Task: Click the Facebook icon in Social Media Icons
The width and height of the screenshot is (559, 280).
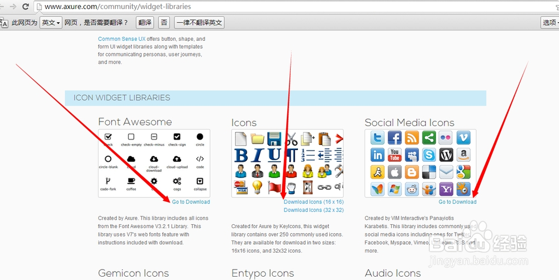Action: click(x=395, y=138)
